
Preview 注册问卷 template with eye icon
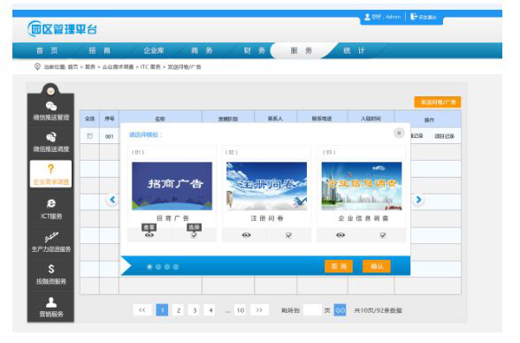tap(246, 235)
